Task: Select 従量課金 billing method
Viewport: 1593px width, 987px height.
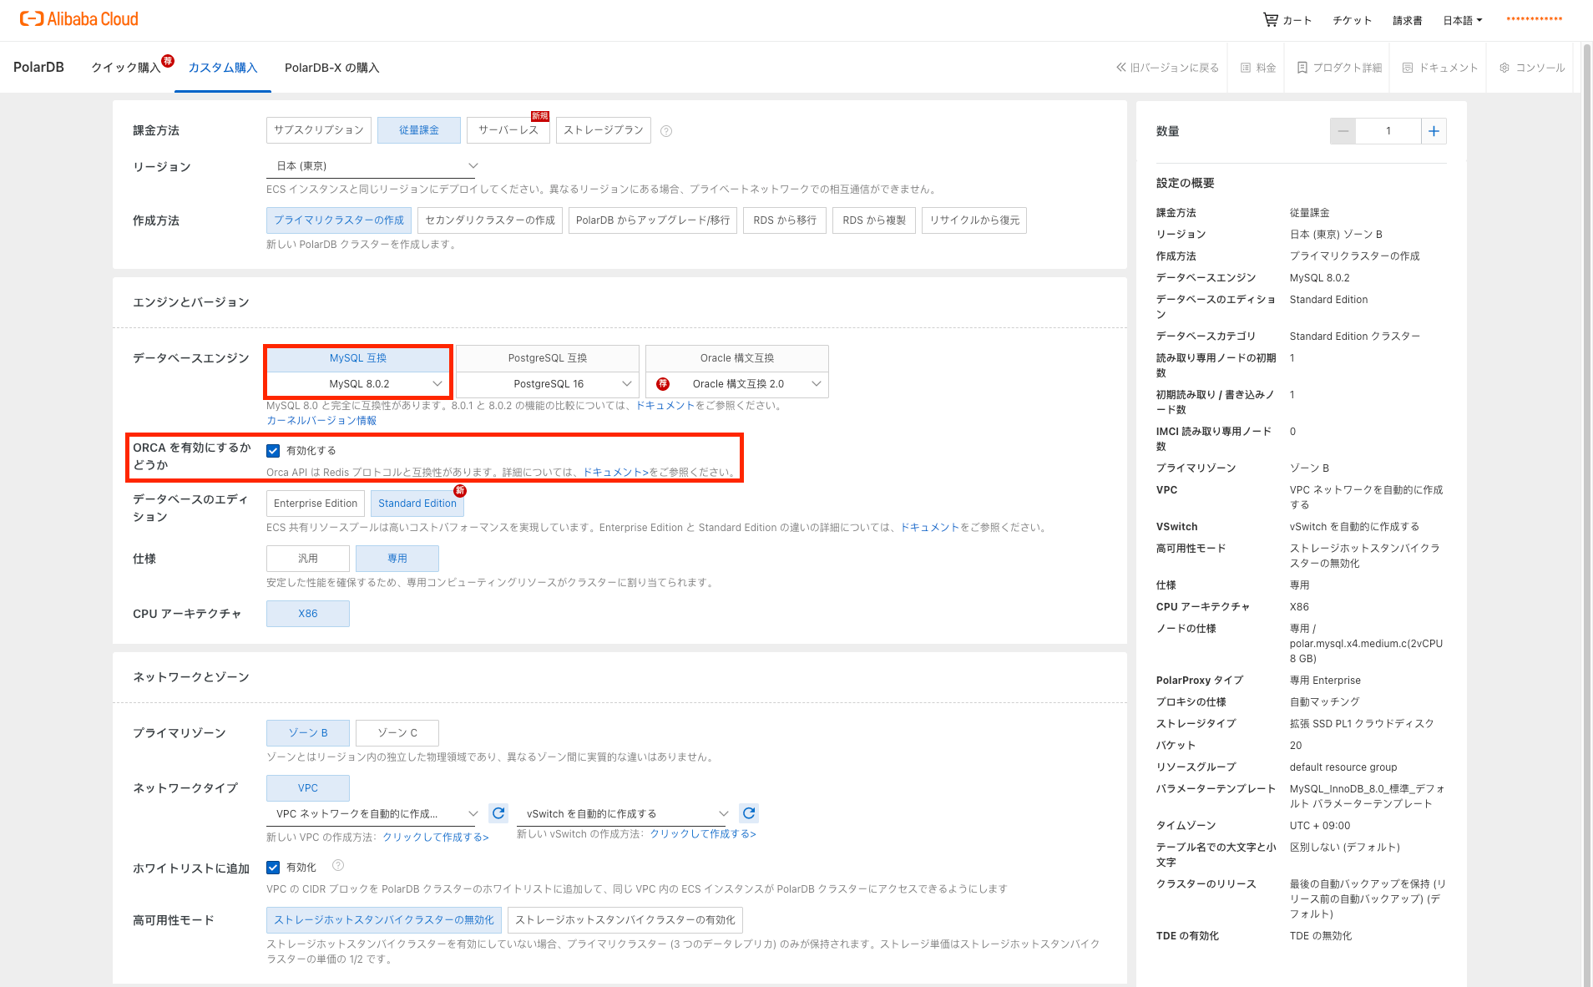Action: [419, 130]
